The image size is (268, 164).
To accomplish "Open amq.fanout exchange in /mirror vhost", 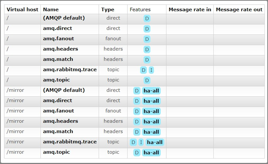I will tap(58, 111).
